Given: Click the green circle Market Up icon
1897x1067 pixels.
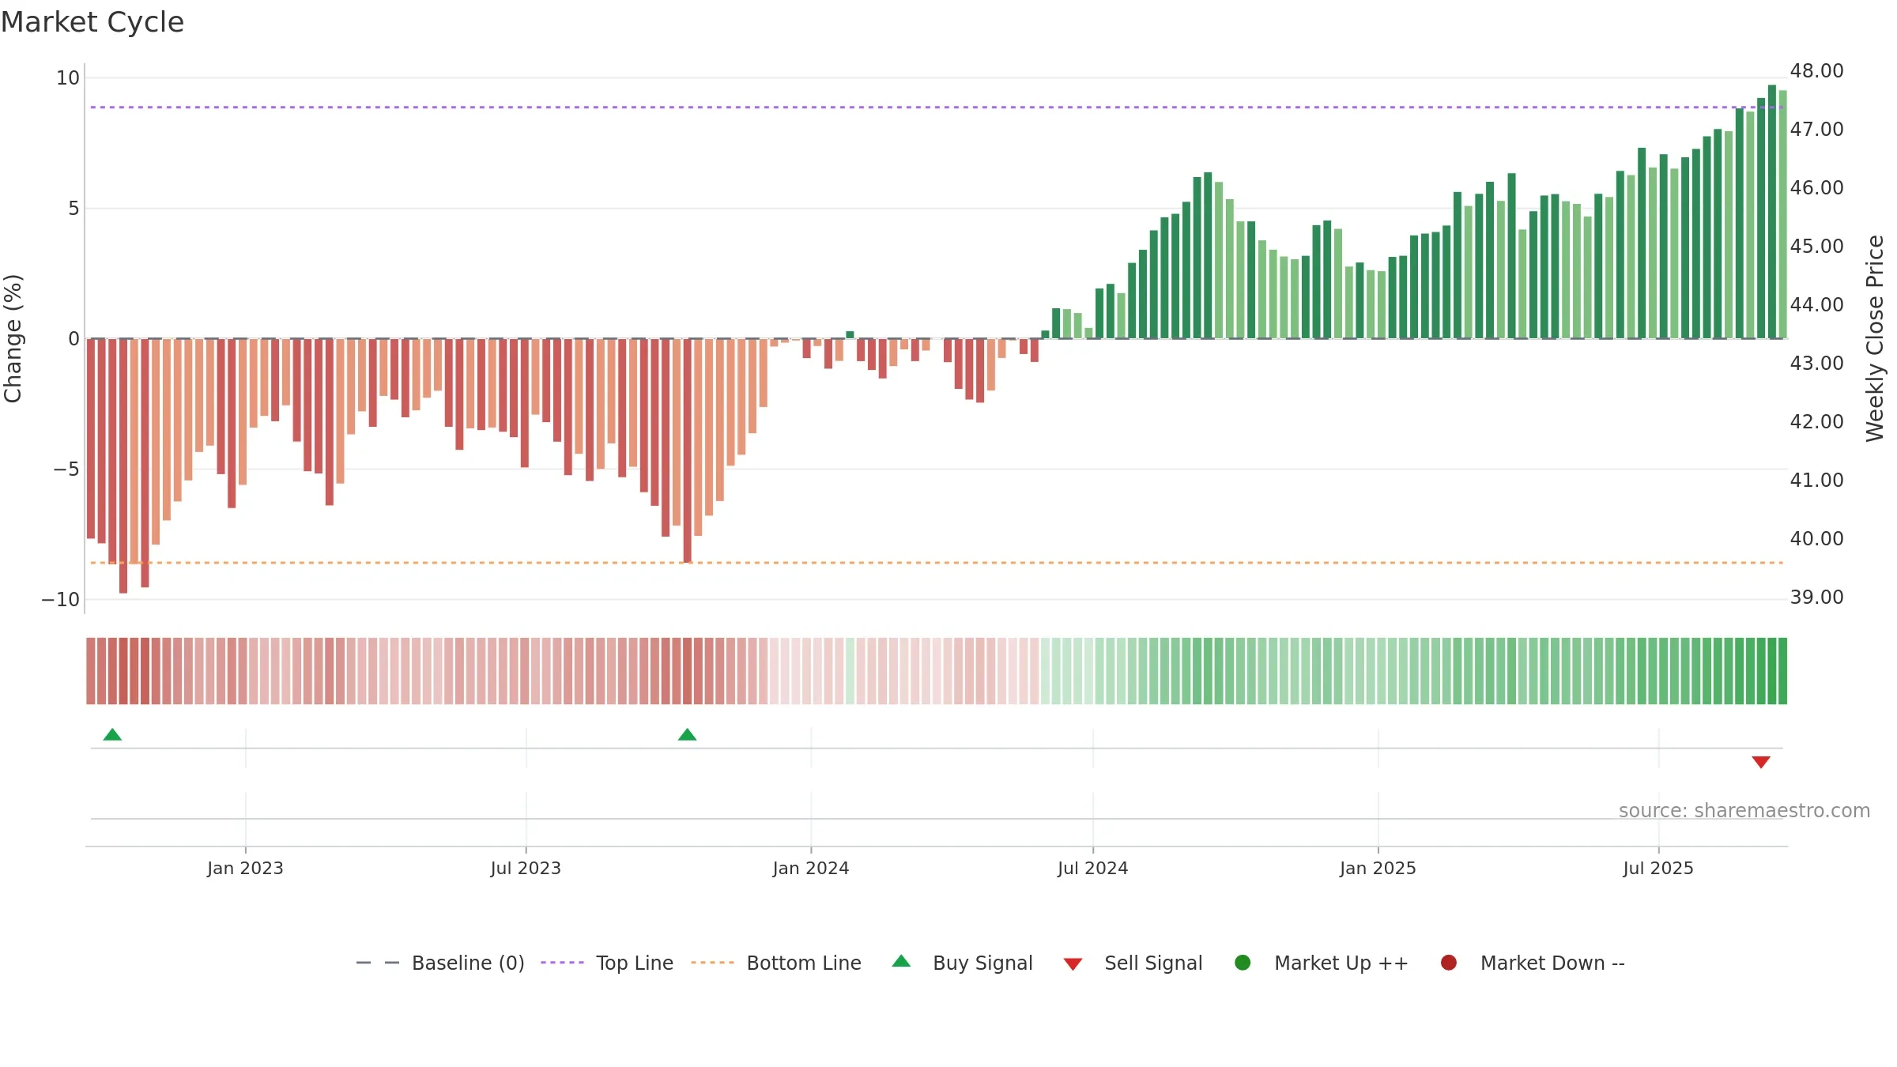Looking at the screenshot, I should point(1243,963).
